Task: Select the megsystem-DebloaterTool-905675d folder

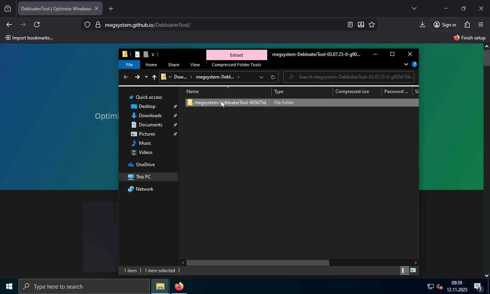Action: pyautogui.click(x=302, y=103)
